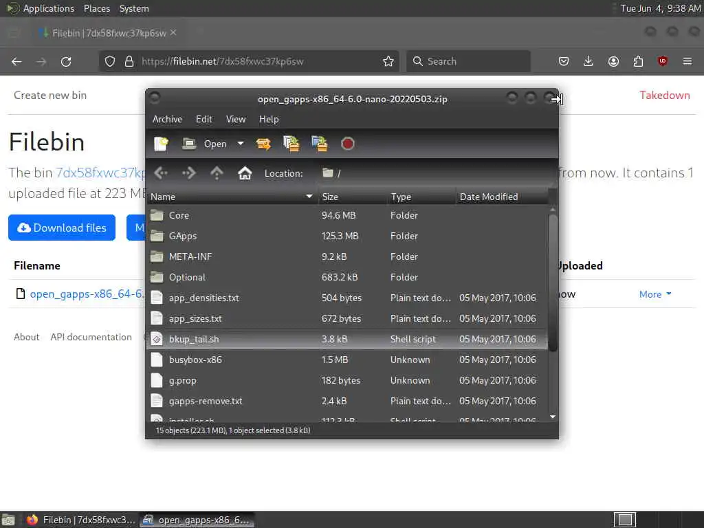Sort file list by Size column

pyautogui.click(x=353, y=197)
